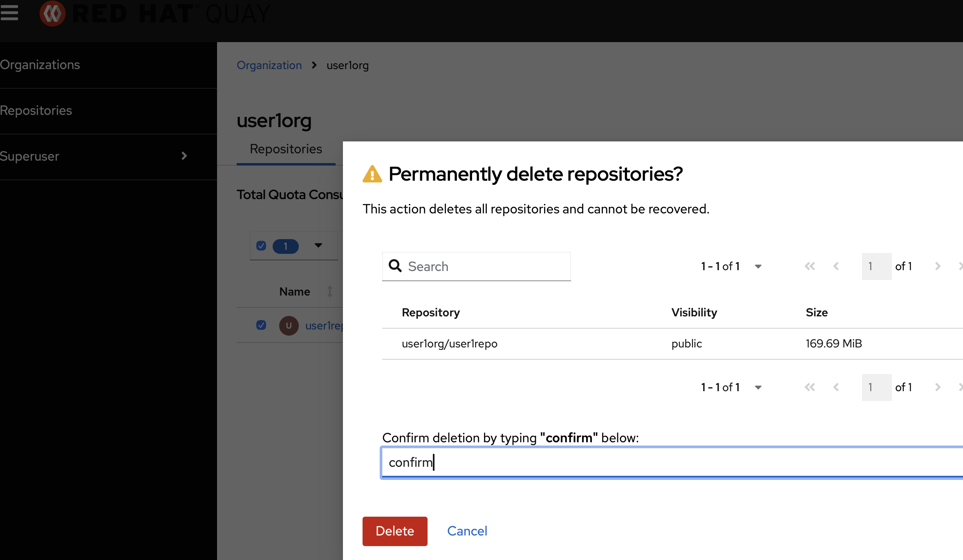Open Organizations in the sidebar
This screenshot has height=560, width=963.
click(x=40, y=65)
